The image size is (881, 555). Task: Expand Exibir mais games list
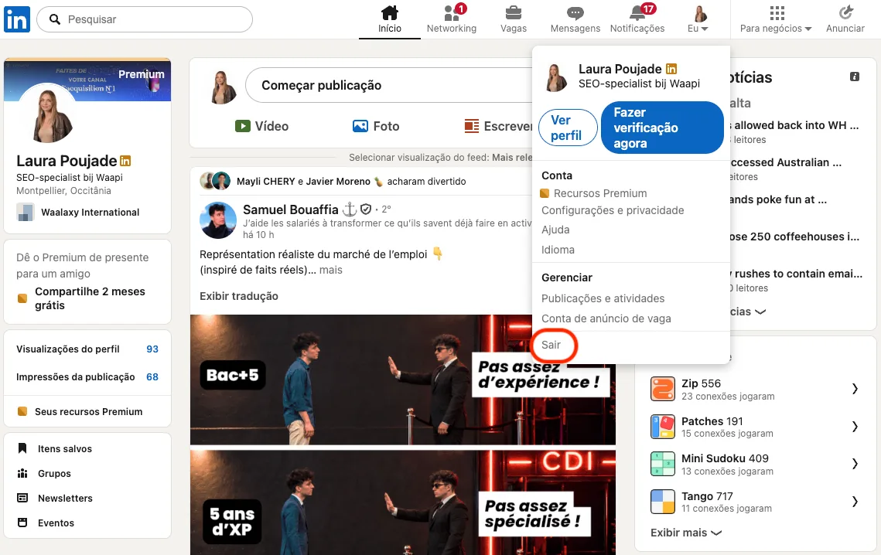686,533
